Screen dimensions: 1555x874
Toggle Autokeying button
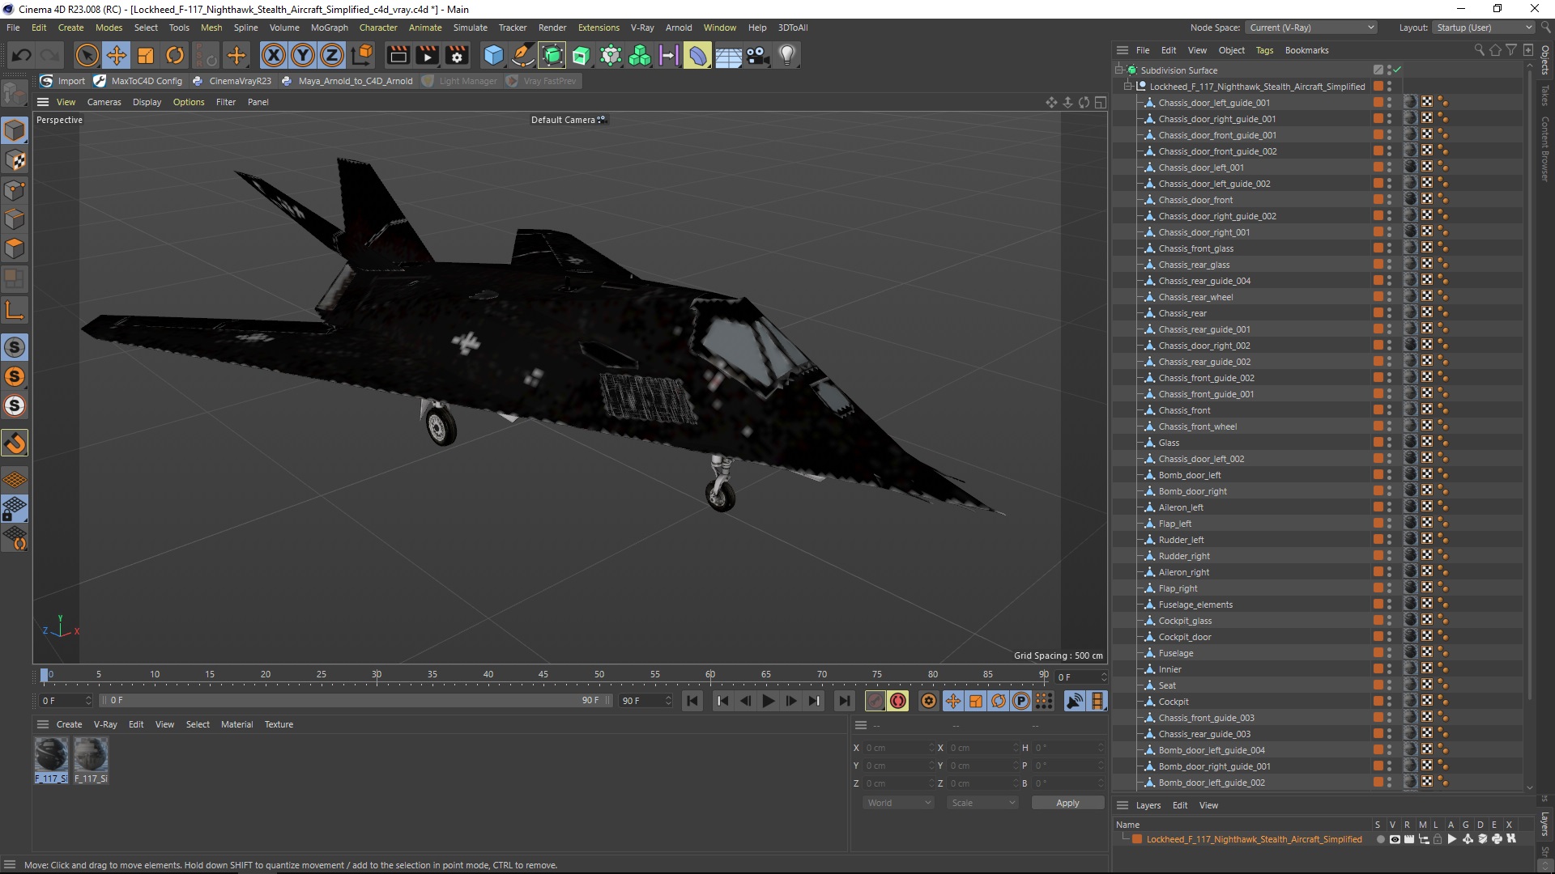coord(898,701)
